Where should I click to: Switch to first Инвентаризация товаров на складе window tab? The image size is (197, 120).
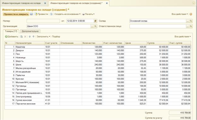coord(21,3)
